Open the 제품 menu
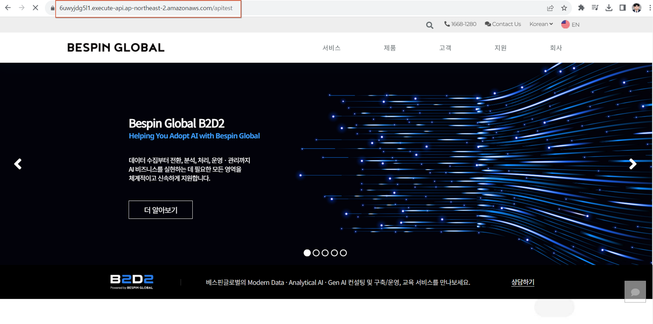The width and height of the screenshot is (653, 324). click(x=390, y=48)
